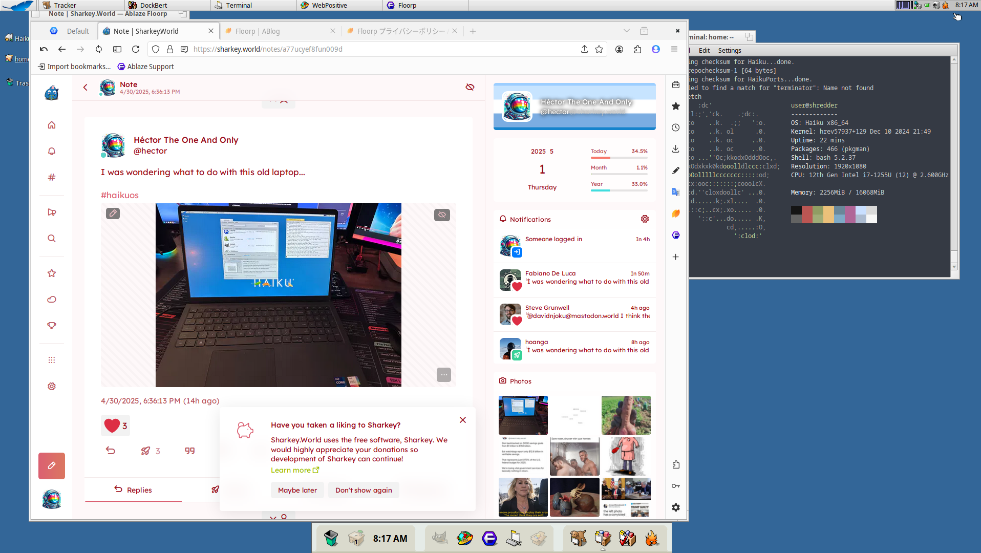Image resolution: width=981 pixels, height=553 pixels.
Task: Open Fabiano De Luca notification
Action: [x=574, y=280]
